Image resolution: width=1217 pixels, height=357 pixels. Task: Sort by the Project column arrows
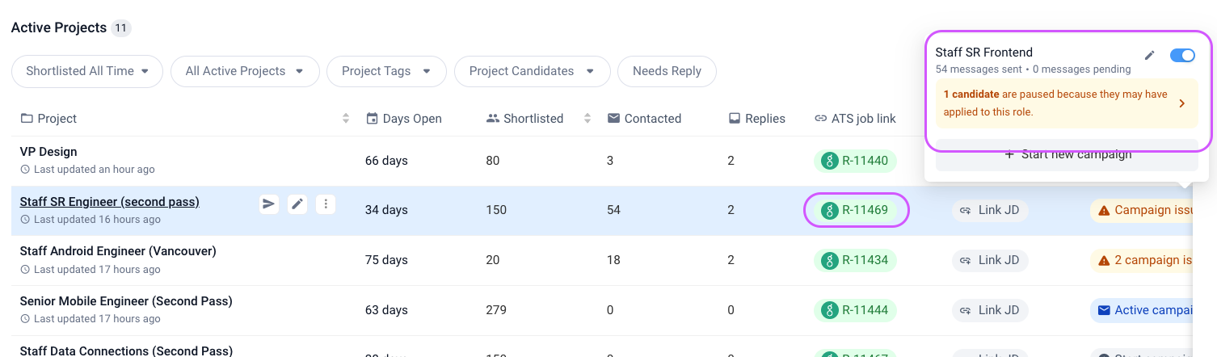click(x=346, y=119)
